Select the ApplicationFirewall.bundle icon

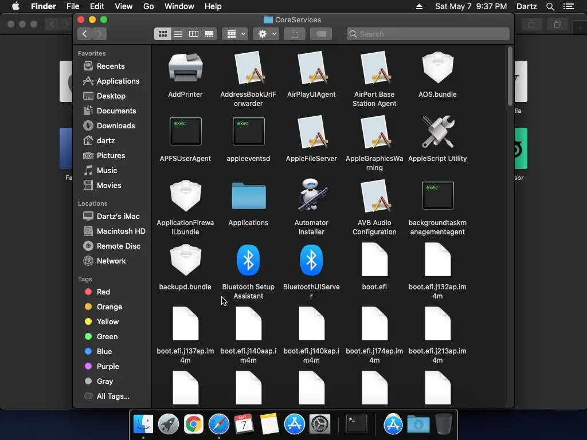(x=185, y=196)
